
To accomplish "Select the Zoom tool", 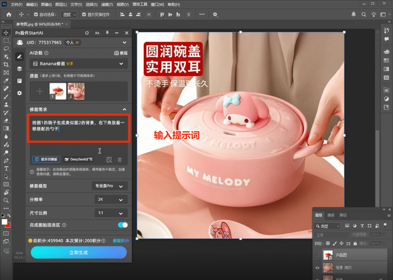I will (6, 200).
